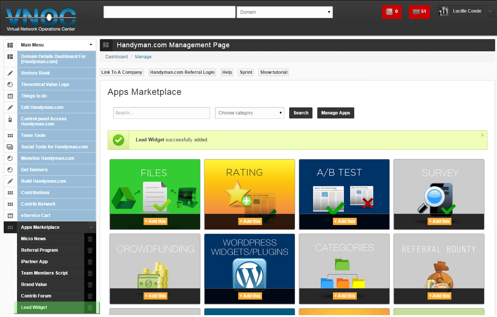Open the user account dropdown arrow
The image size is (497, 317).
(490, 11)
